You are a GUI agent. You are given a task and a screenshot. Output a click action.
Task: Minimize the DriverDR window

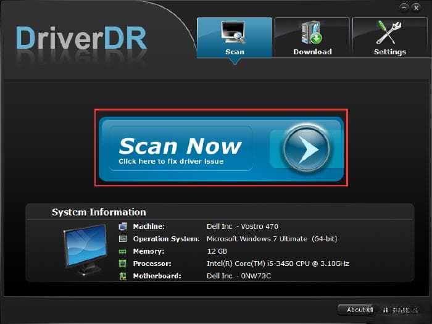click(404, 7)
